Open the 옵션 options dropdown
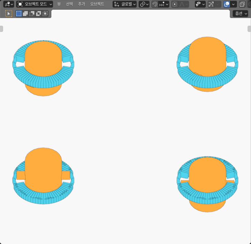 241,14
